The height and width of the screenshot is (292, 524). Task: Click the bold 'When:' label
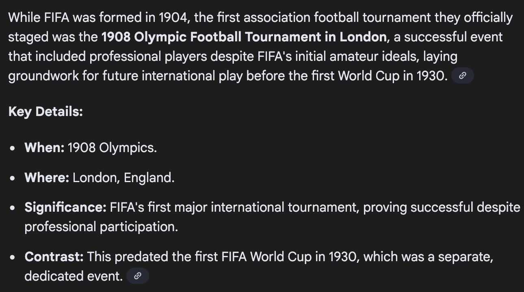click(x=44, y=148)
